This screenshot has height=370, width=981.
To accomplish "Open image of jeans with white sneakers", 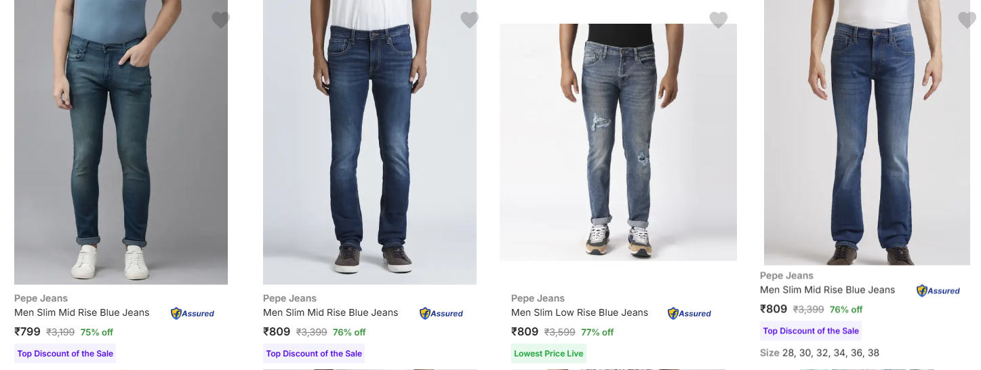I will pyautogui.click(x=121, y=142).
